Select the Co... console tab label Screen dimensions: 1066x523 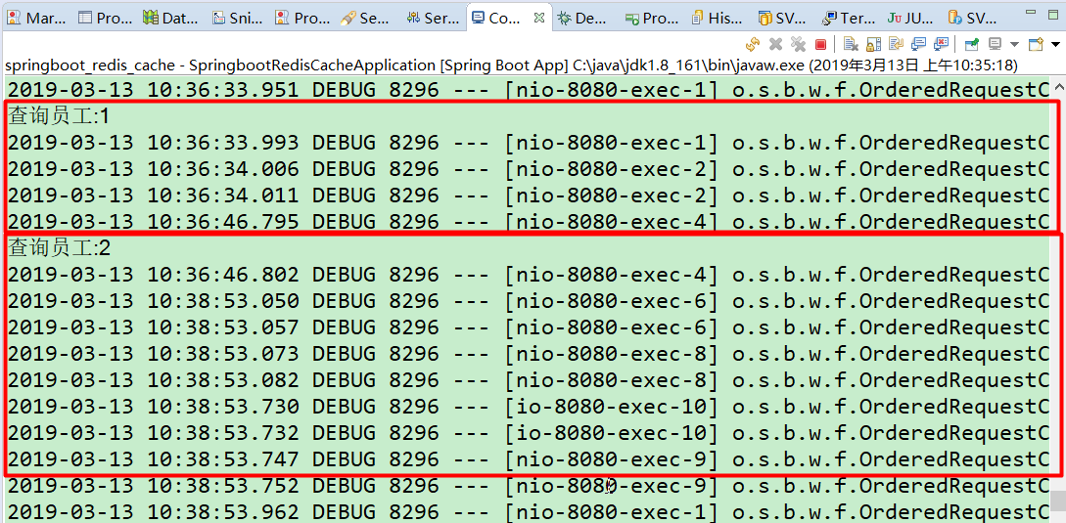pos(504,19)
